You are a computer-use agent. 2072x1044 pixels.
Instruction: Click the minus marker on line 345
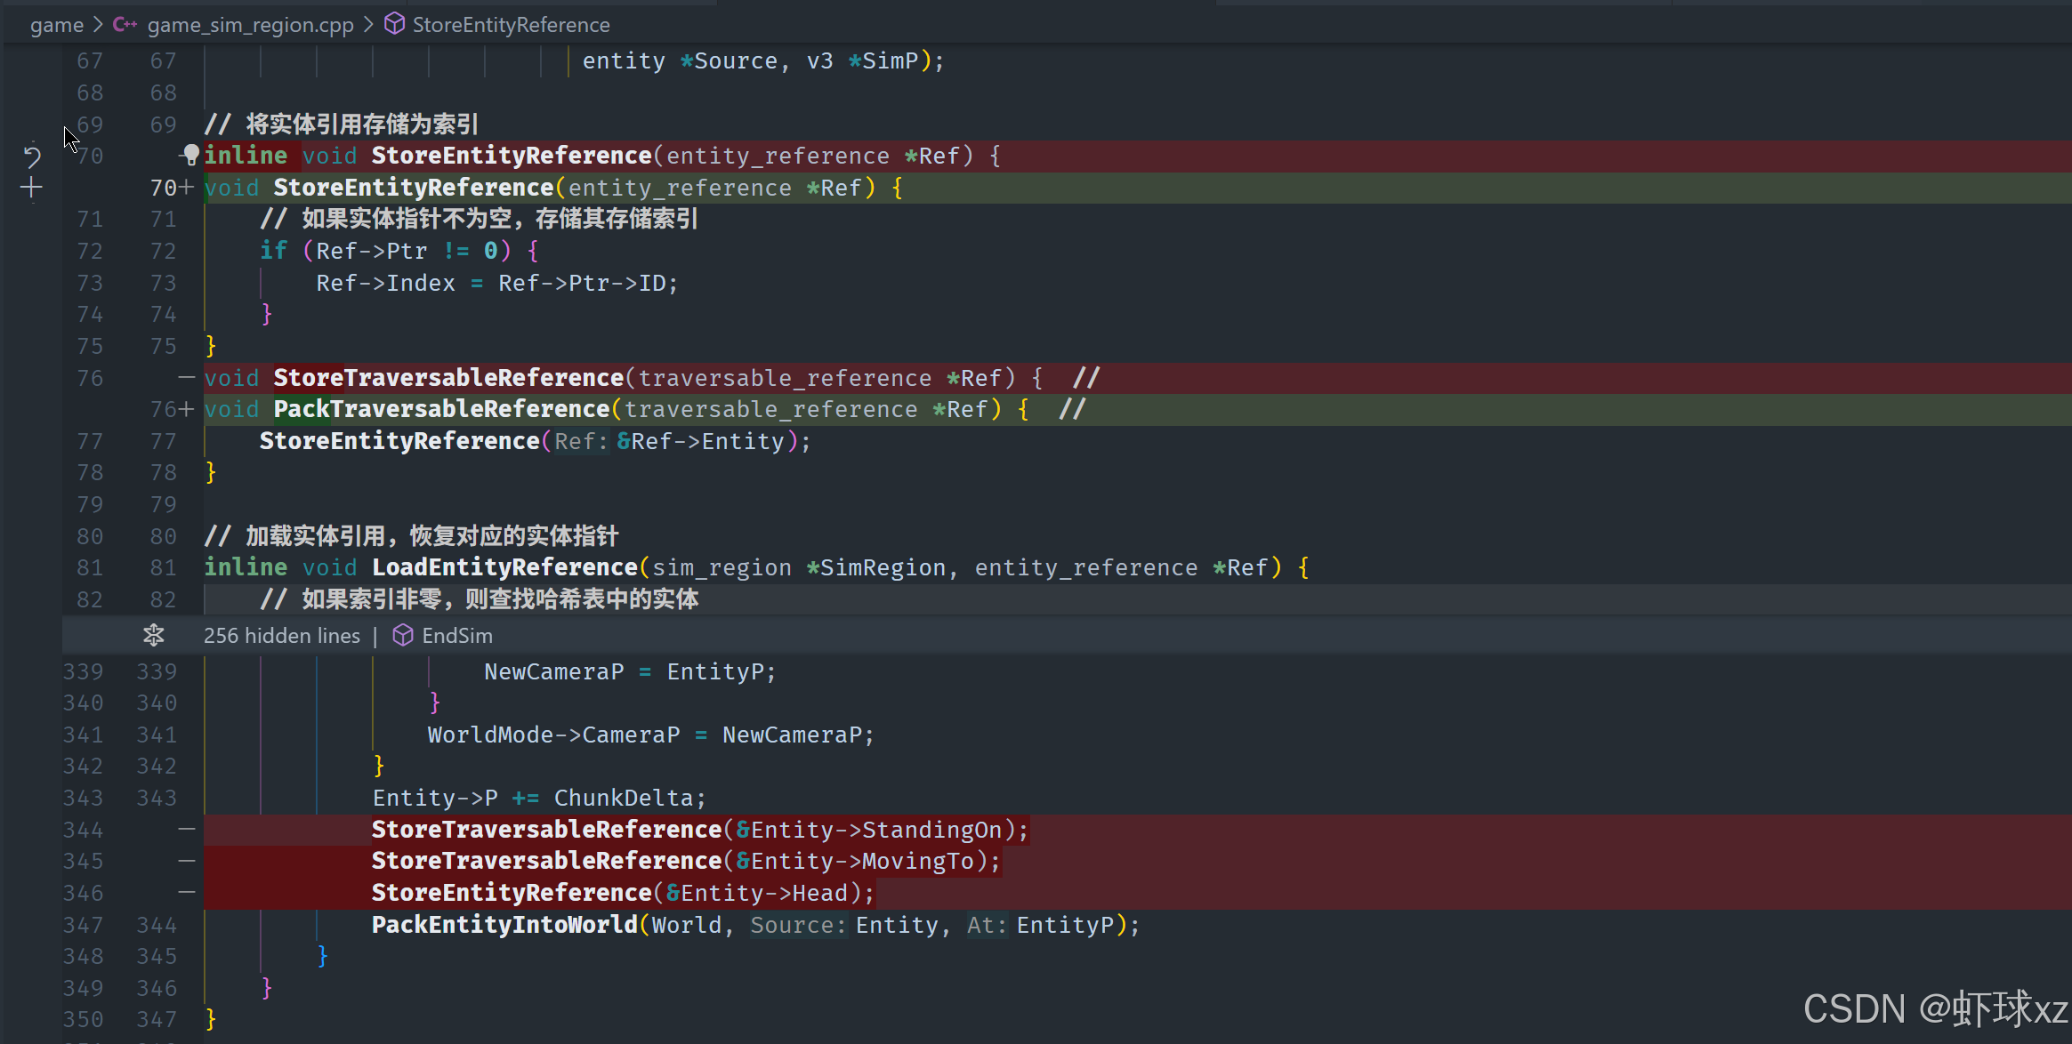point(187,861)
